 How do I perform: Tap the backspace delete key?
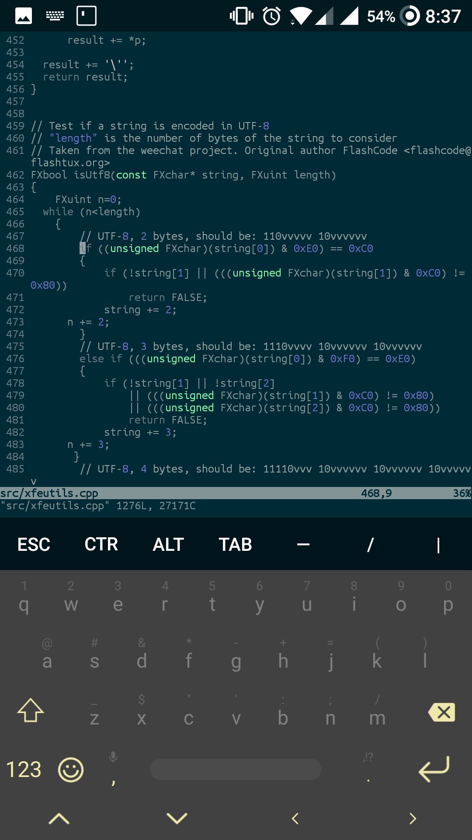[x=442, y=712]
